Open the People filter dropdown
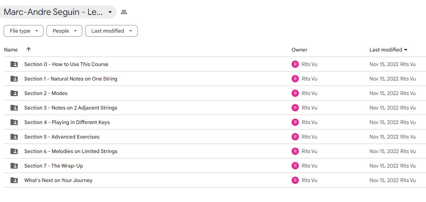The width and height of the screenshot is (426, 202). pos(64,31)
